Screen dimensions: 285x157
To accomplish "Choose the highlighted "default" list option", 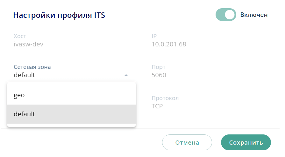I will (25, 114).
